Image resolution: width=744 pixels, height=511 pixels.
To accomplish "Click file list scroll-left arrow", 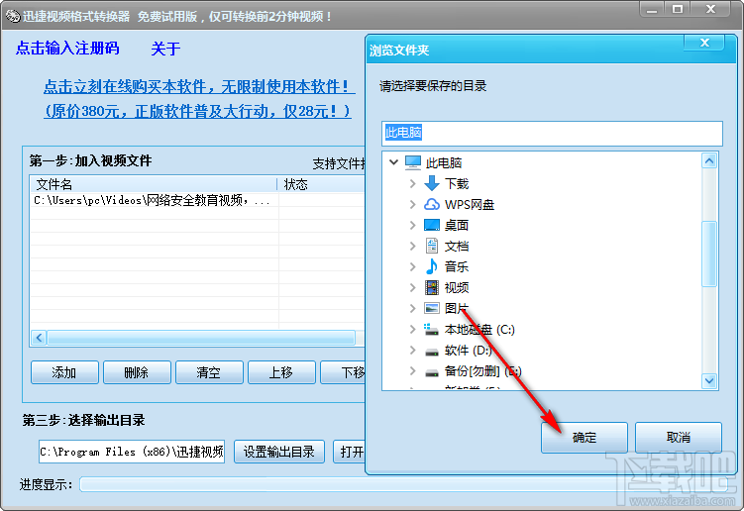I will point(39,338).
